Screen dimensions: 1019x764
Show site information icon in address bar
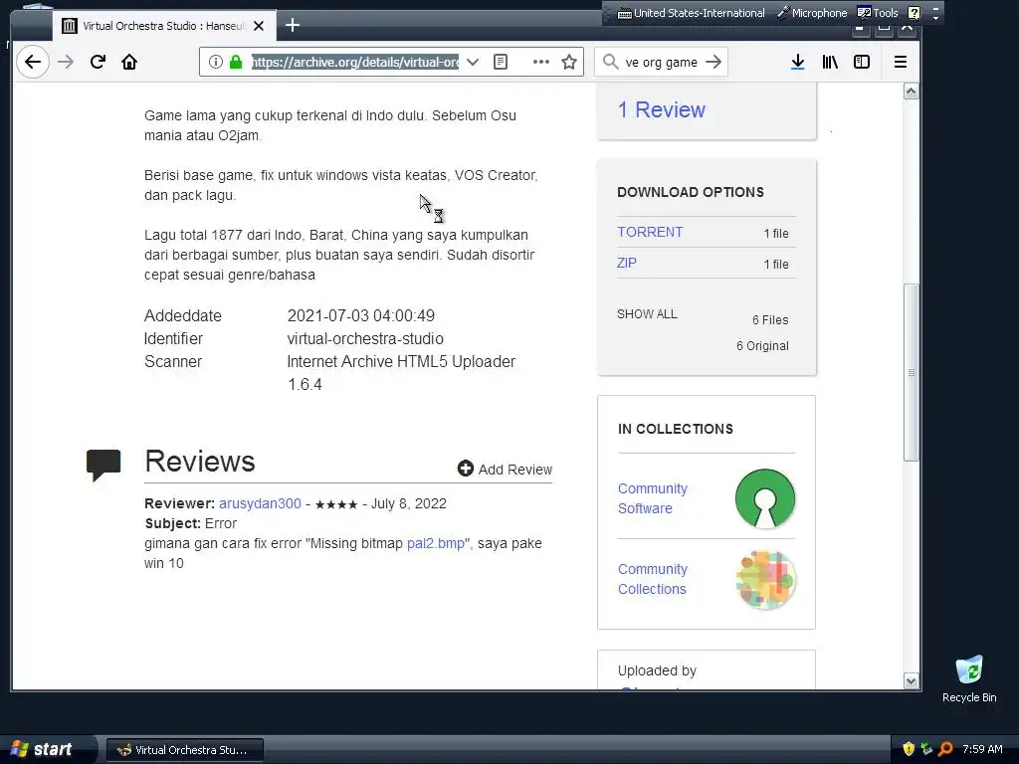tap(216, 62)
